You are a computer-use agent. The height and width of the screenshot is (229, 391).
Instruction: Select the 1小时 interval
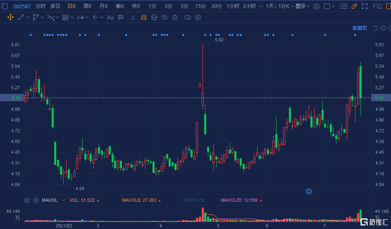[233, 6]
